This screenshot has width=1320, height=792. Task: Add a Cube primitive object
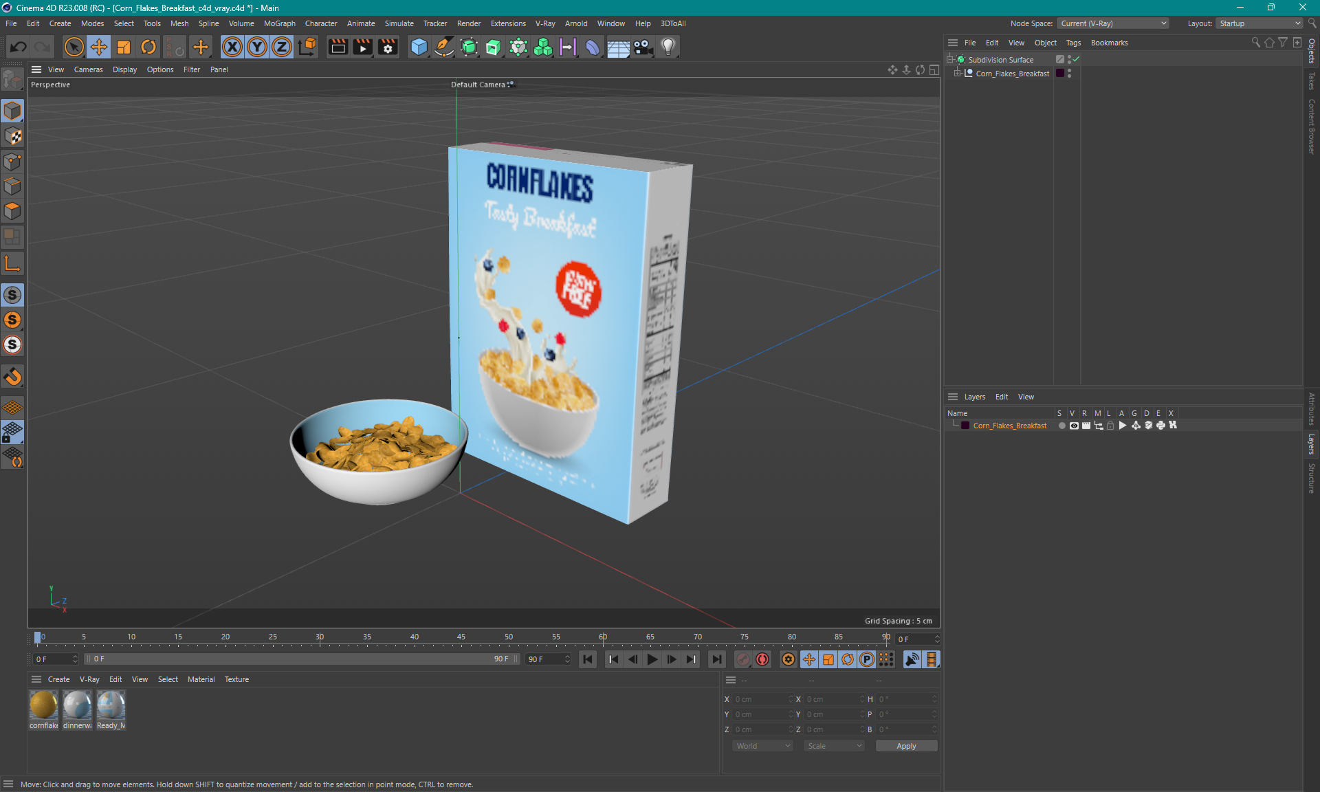[x=419, y=47]
